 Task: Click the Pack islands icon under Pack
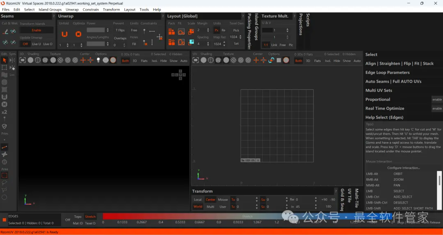(171, 32)
